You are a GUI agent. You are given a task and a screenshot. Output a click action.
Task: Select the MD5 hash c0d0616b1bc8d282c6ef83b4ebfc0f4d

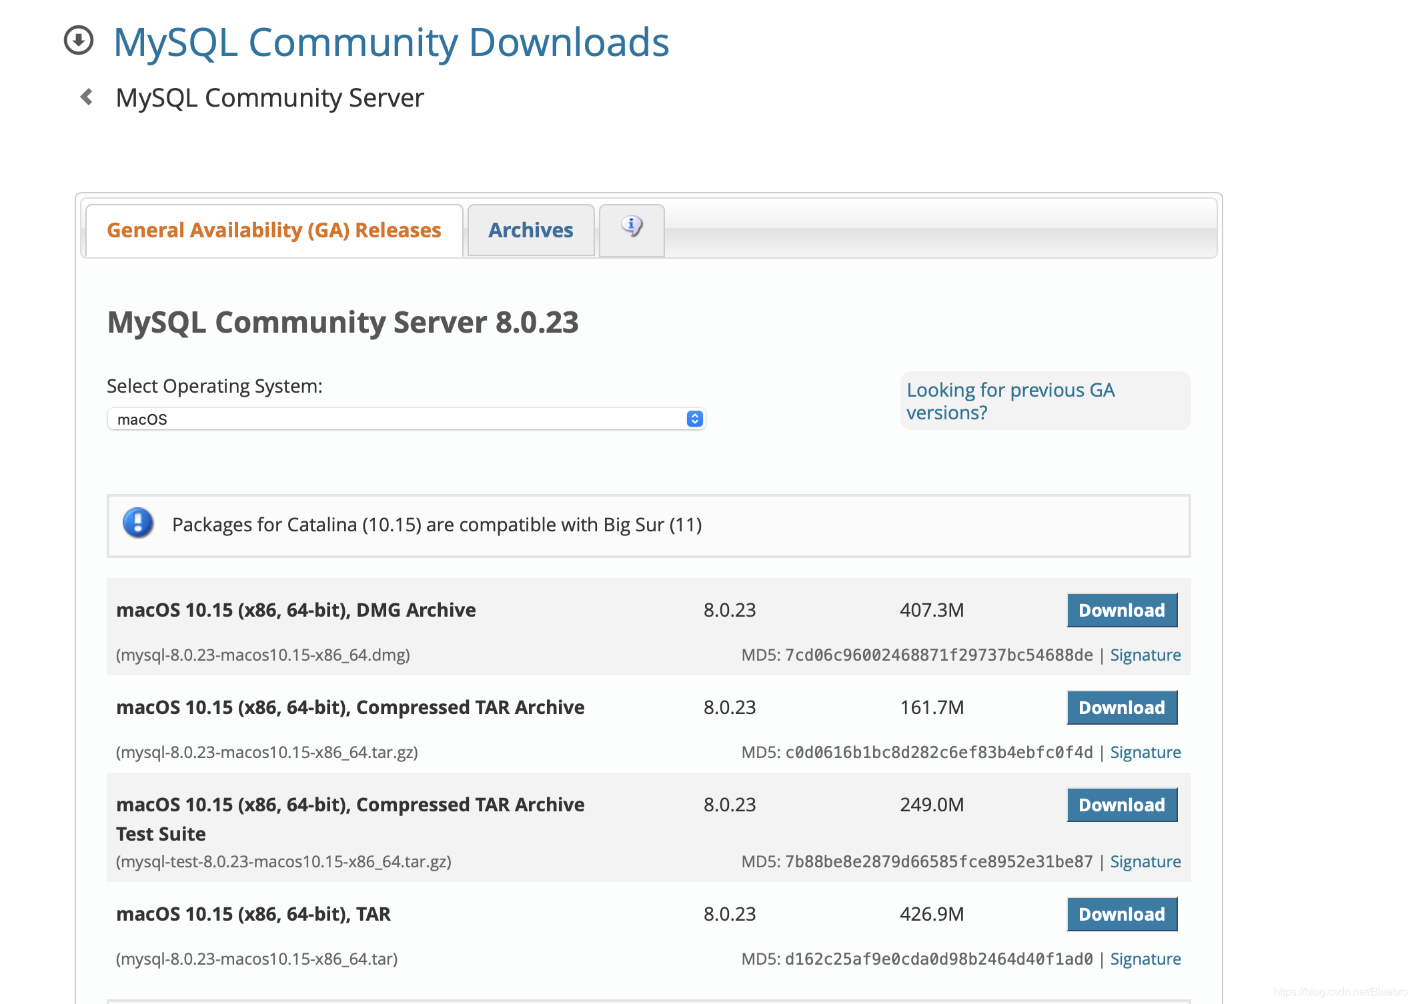(939, 752)
